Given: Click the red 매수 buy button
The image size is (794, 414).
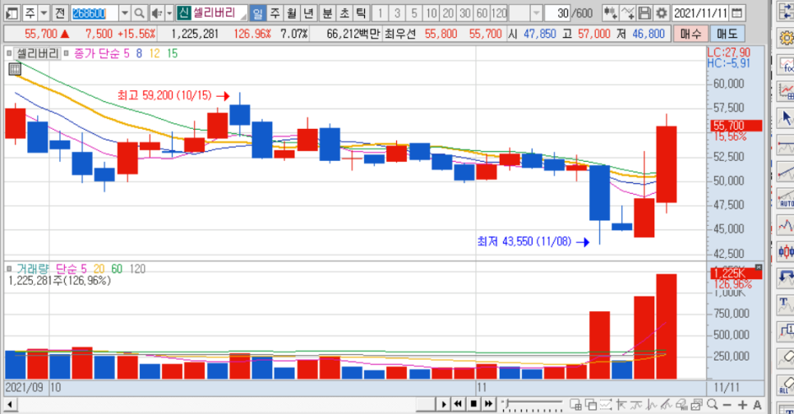Looking at the screenshot, I should pos(690,34).
